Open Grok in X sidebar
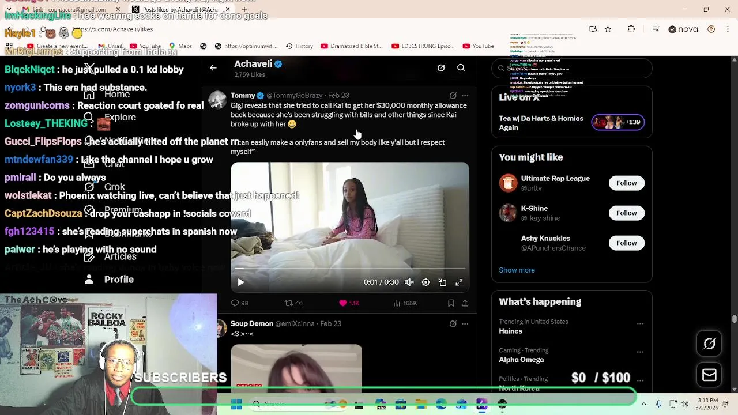 click(105, 187)
